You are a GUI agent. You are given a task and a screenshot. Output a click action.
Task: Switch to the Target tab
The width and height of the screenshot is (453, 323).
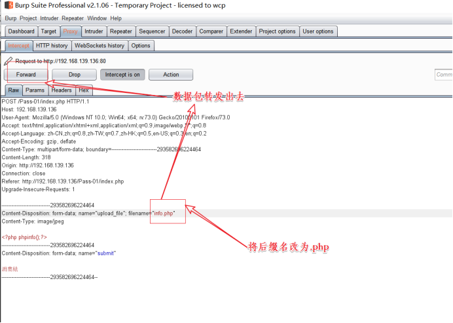tap(48, 31)
